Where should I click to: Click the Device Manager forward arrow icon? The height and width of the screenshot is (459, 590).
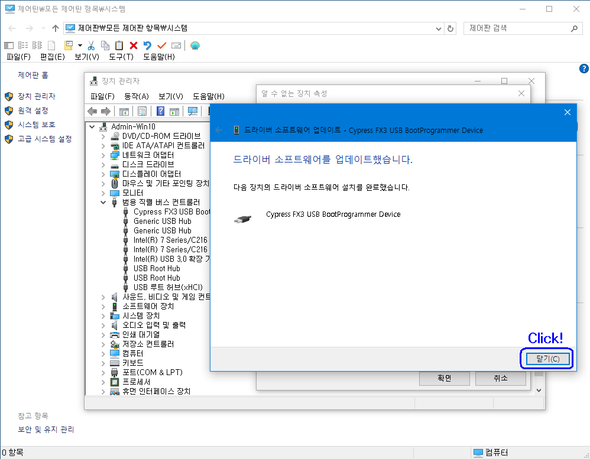(x=106, y=111)
